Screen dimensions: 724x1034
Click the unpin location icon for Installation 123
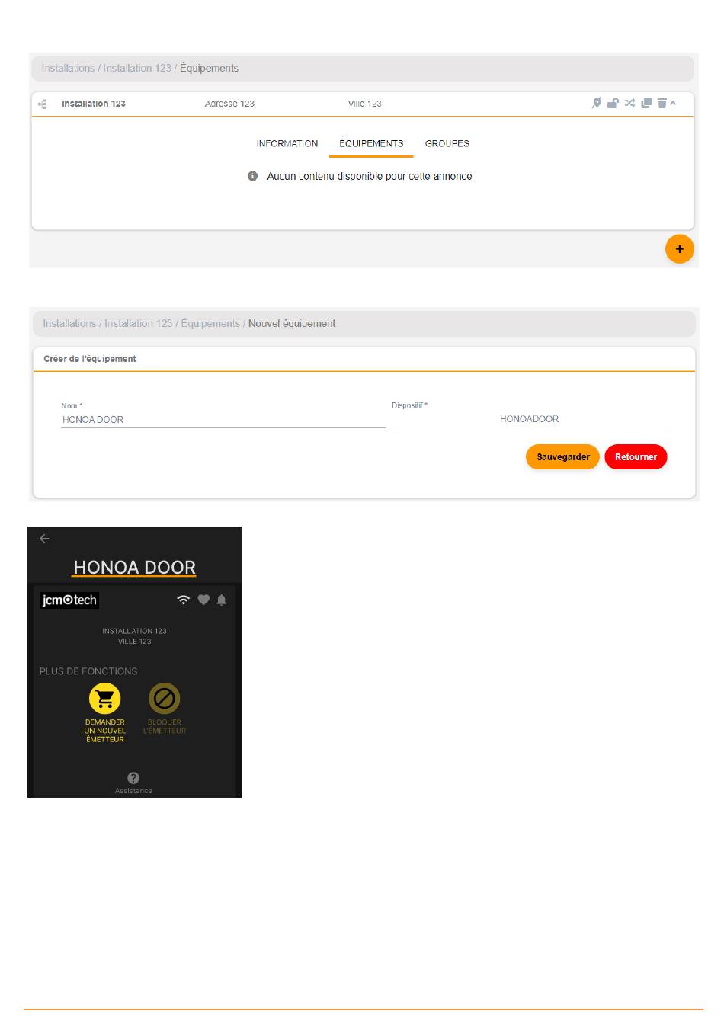pos(597,103)
